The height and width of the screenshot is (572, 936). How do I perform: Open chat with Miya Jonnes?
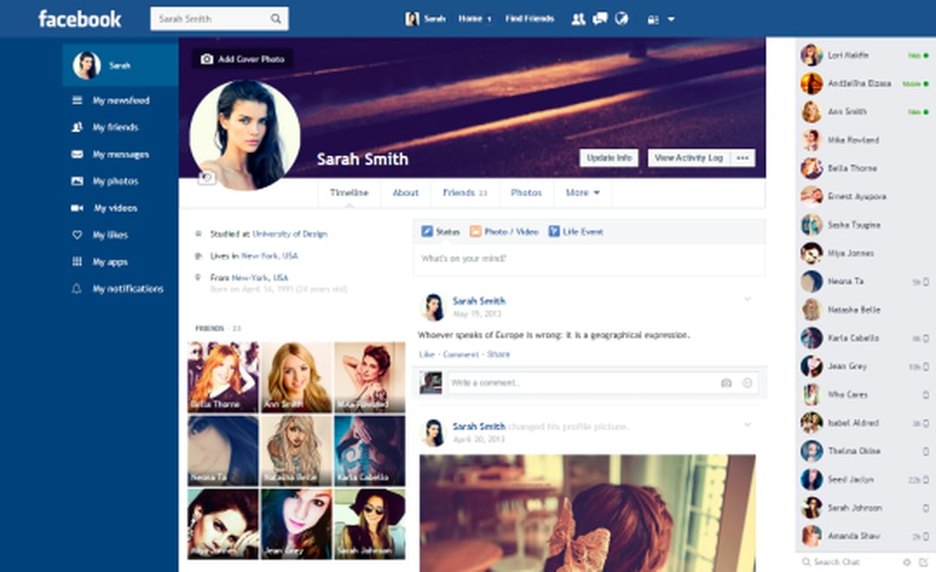click(864, 253)
